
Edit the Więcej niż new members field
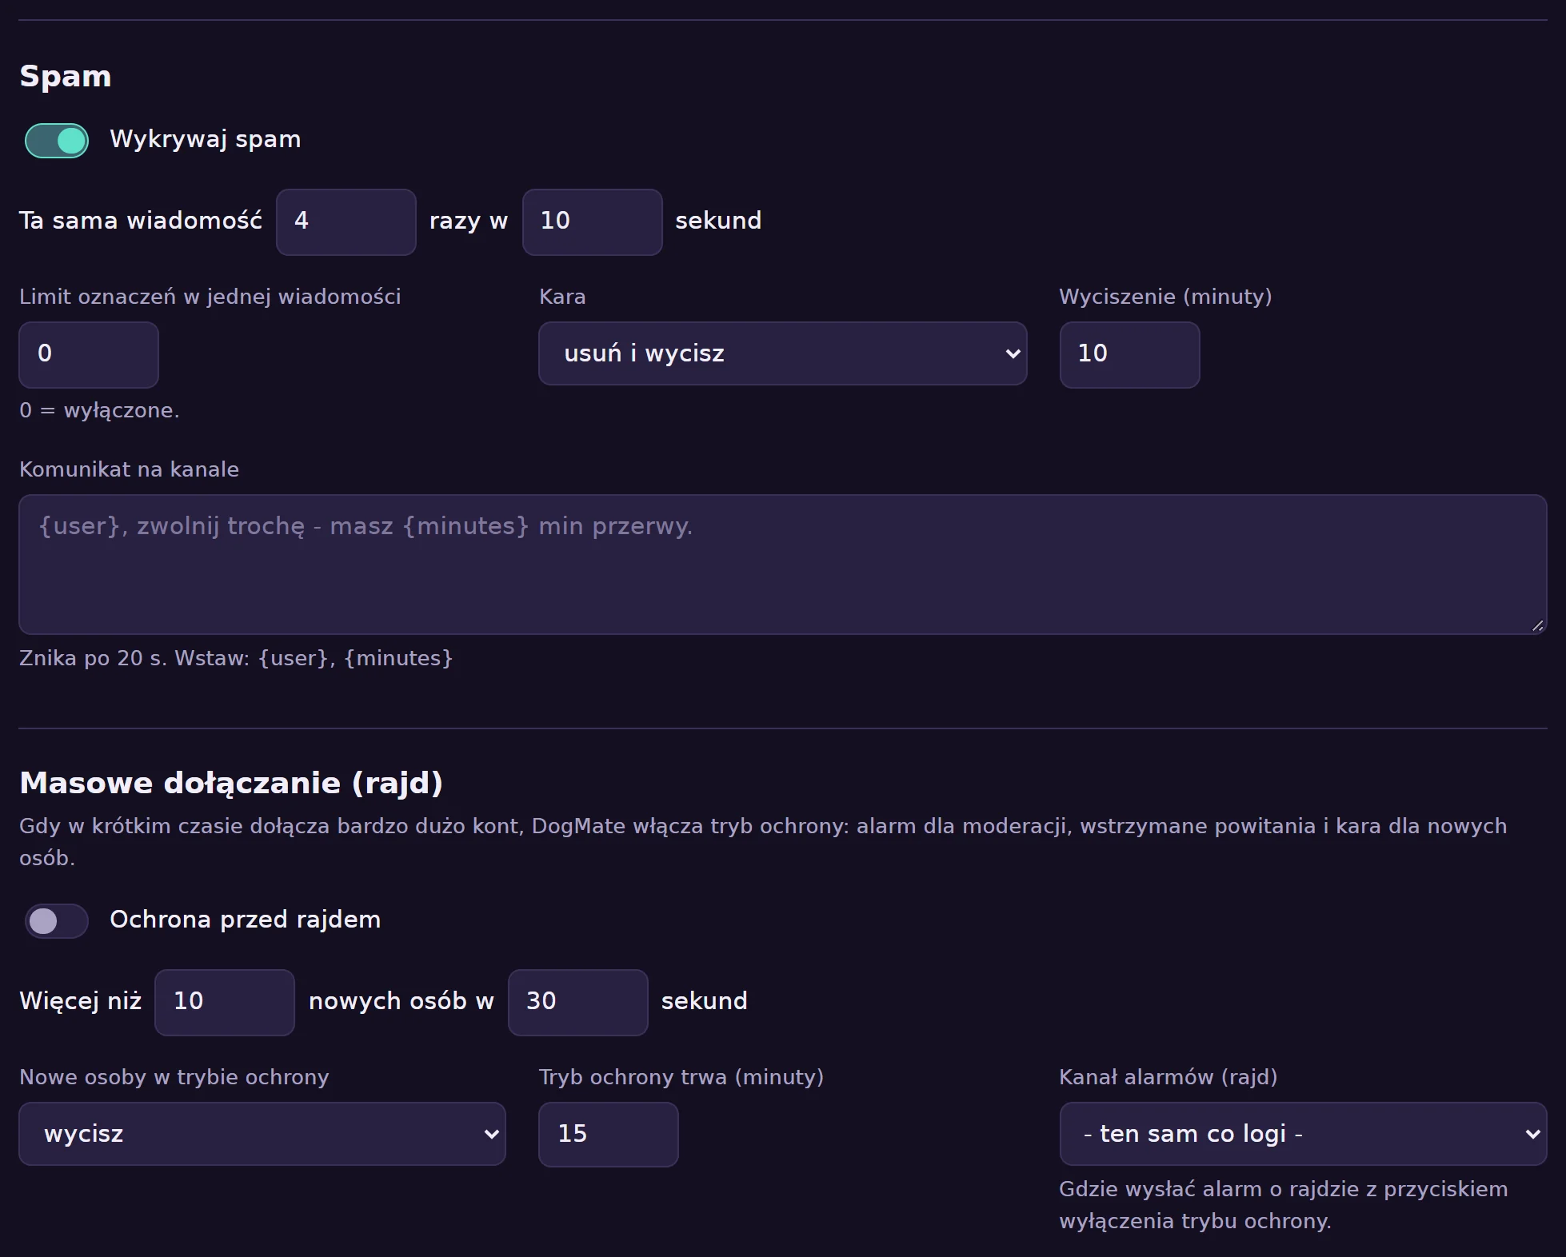coord(225,1003)
